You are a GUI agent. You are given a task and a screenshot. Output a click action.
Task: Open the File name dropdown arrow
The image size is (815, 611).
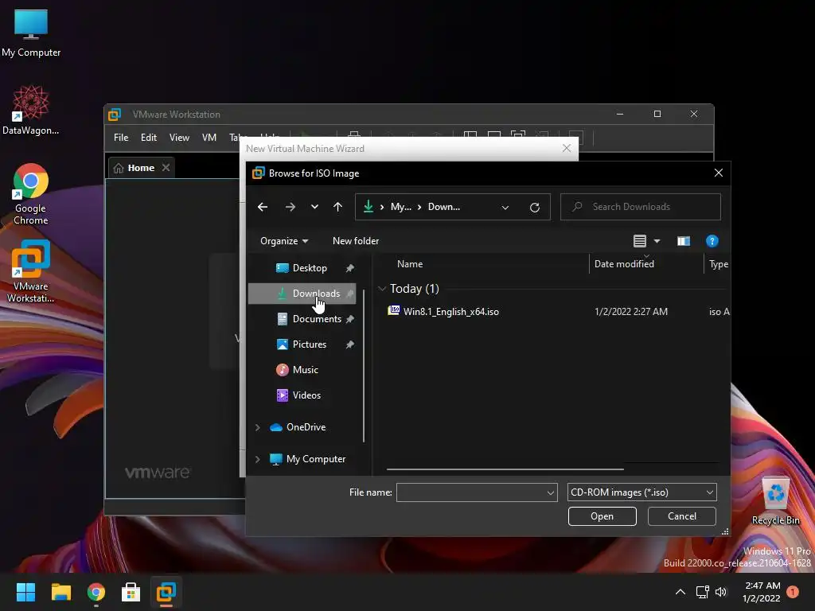(x=551, y=492)
